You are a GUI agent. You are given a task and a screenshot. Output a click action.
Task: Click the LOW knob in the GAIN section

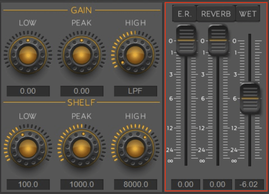click(28, 55)
